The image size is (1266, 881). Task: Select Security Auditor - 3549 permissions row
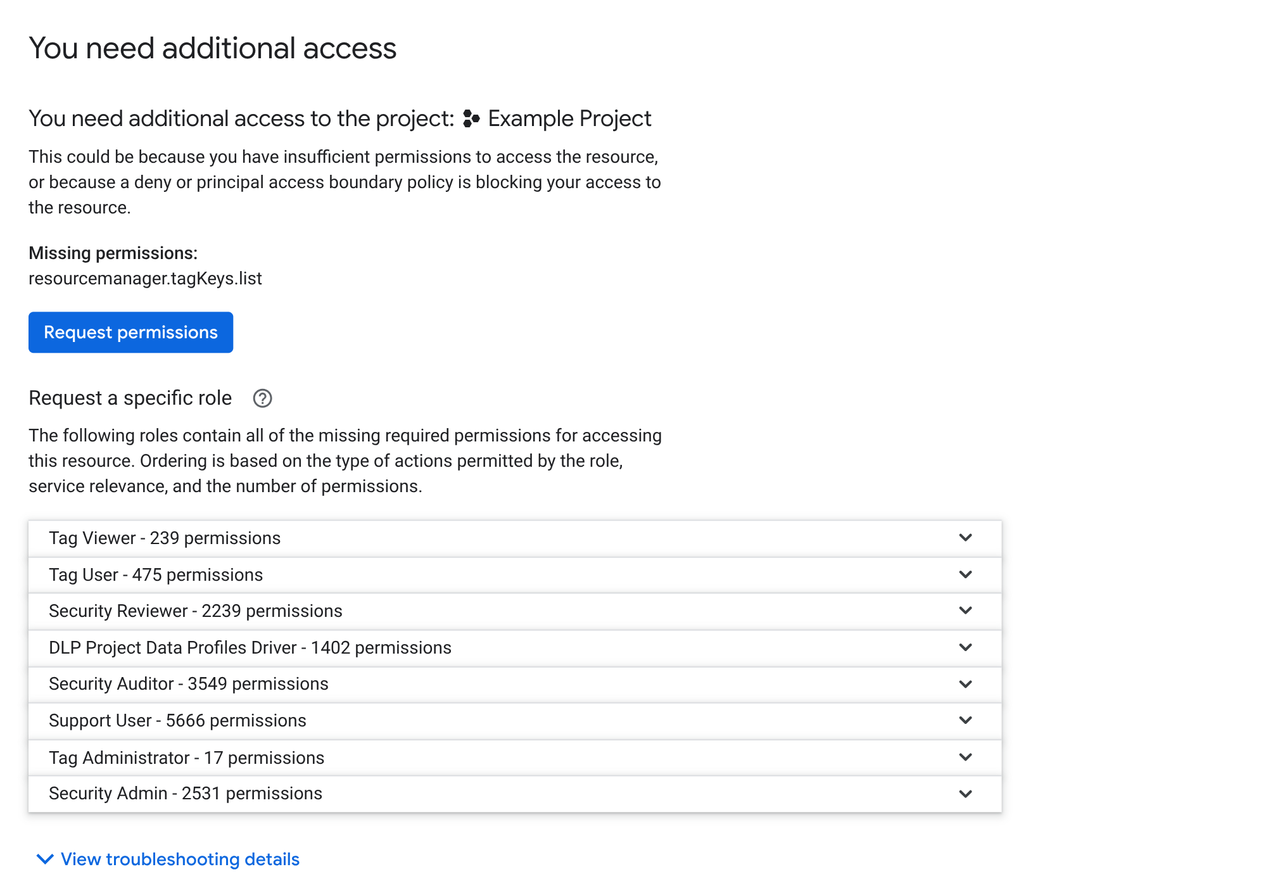pyautogui.click(x=189, y=684)
